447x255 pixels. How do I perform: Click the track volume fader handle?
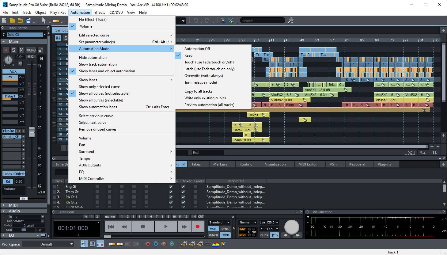click(x=32, y=132)
